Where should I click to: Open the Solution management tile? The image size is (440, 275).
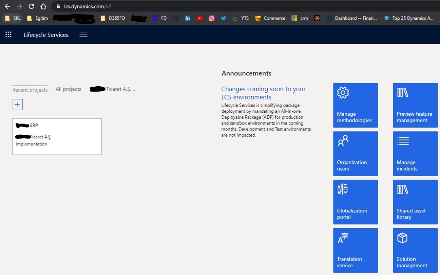[415, 250]
